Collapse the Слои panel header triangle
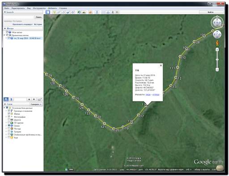 5,104
